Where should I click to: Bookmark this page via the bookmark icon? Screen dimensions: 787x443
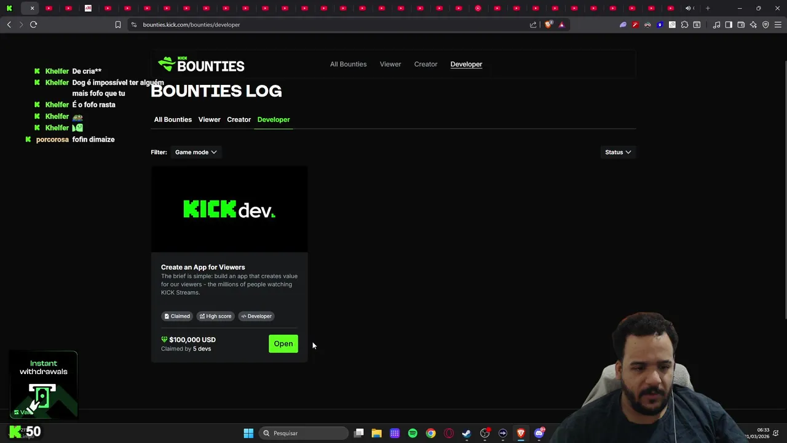pos(118,25)
